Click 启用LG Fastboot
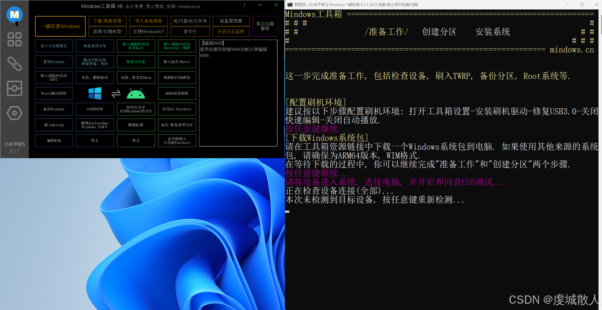 [x=177, y=109]
